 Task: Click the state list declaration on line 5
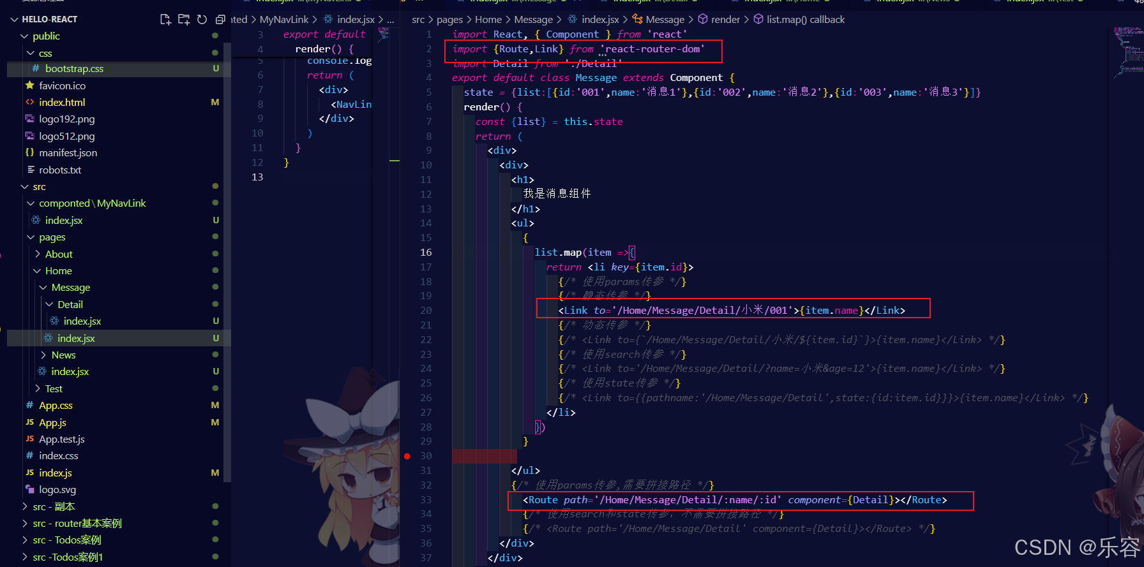[722, 92]
